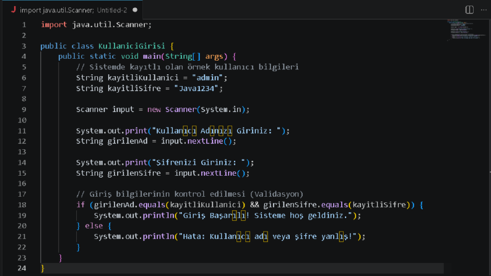Screen dimensions: 491x276
Task: Click the class name "KullaniciGirisi"
Action: 131,46
